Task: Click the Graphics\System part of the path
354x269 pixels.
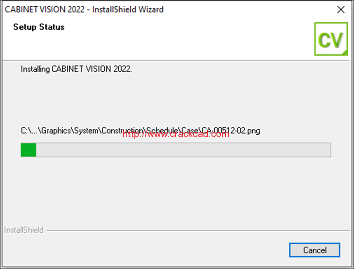Action: [x=70, y=131]
